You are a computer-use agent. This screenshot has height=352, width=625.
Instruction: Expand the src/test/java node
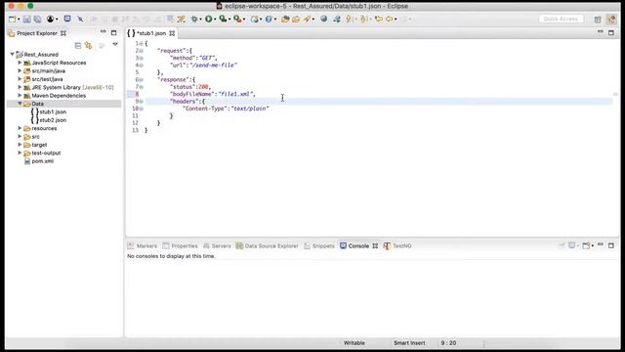20,78
